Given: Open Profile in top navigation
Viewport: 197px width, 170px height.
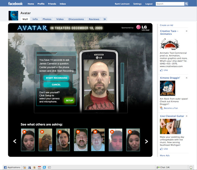Looking at the screenshot, I should coord(41,4).
